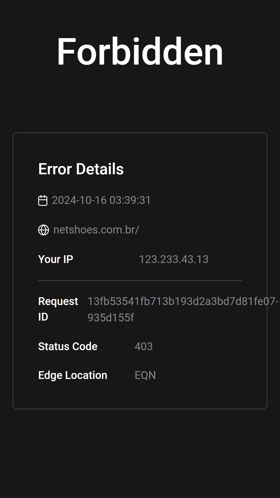Image resolution: width=280 pixels, height=498 pixels.
Task: Click the time portion 03:39:31
Action: tap(130, 200)
